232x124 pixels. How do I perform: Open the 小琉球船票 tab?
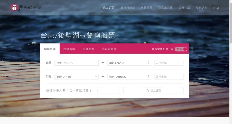pos(109,49)
